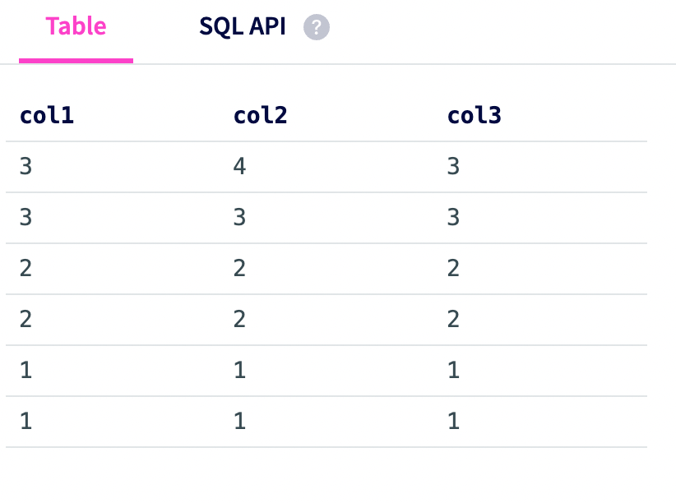This screenshot has width=676, height=503.
Task: Click the col1 column header
Action: 46,115
